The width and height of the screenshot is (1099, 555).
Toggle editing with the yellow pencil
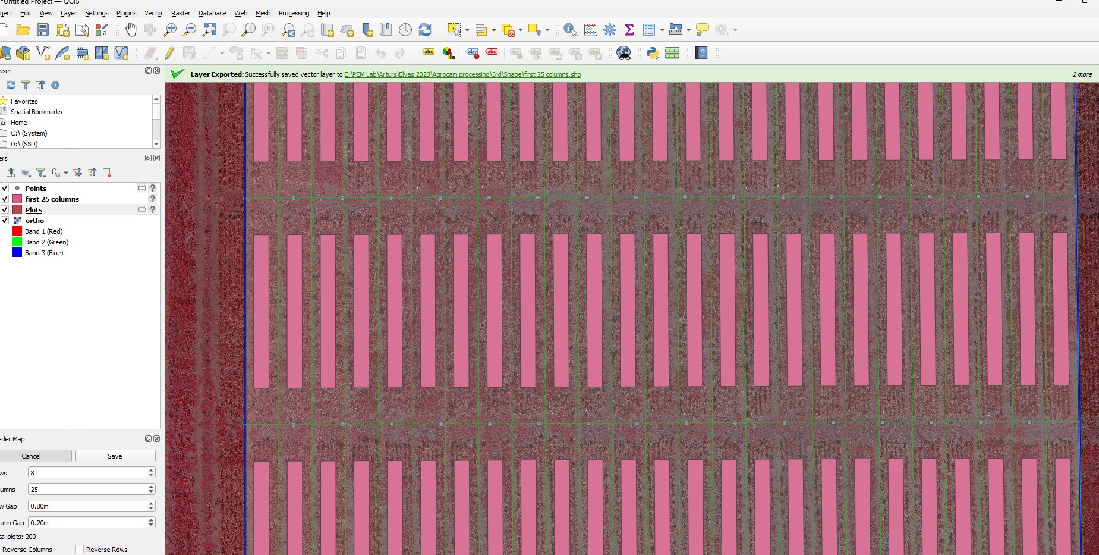170,54
